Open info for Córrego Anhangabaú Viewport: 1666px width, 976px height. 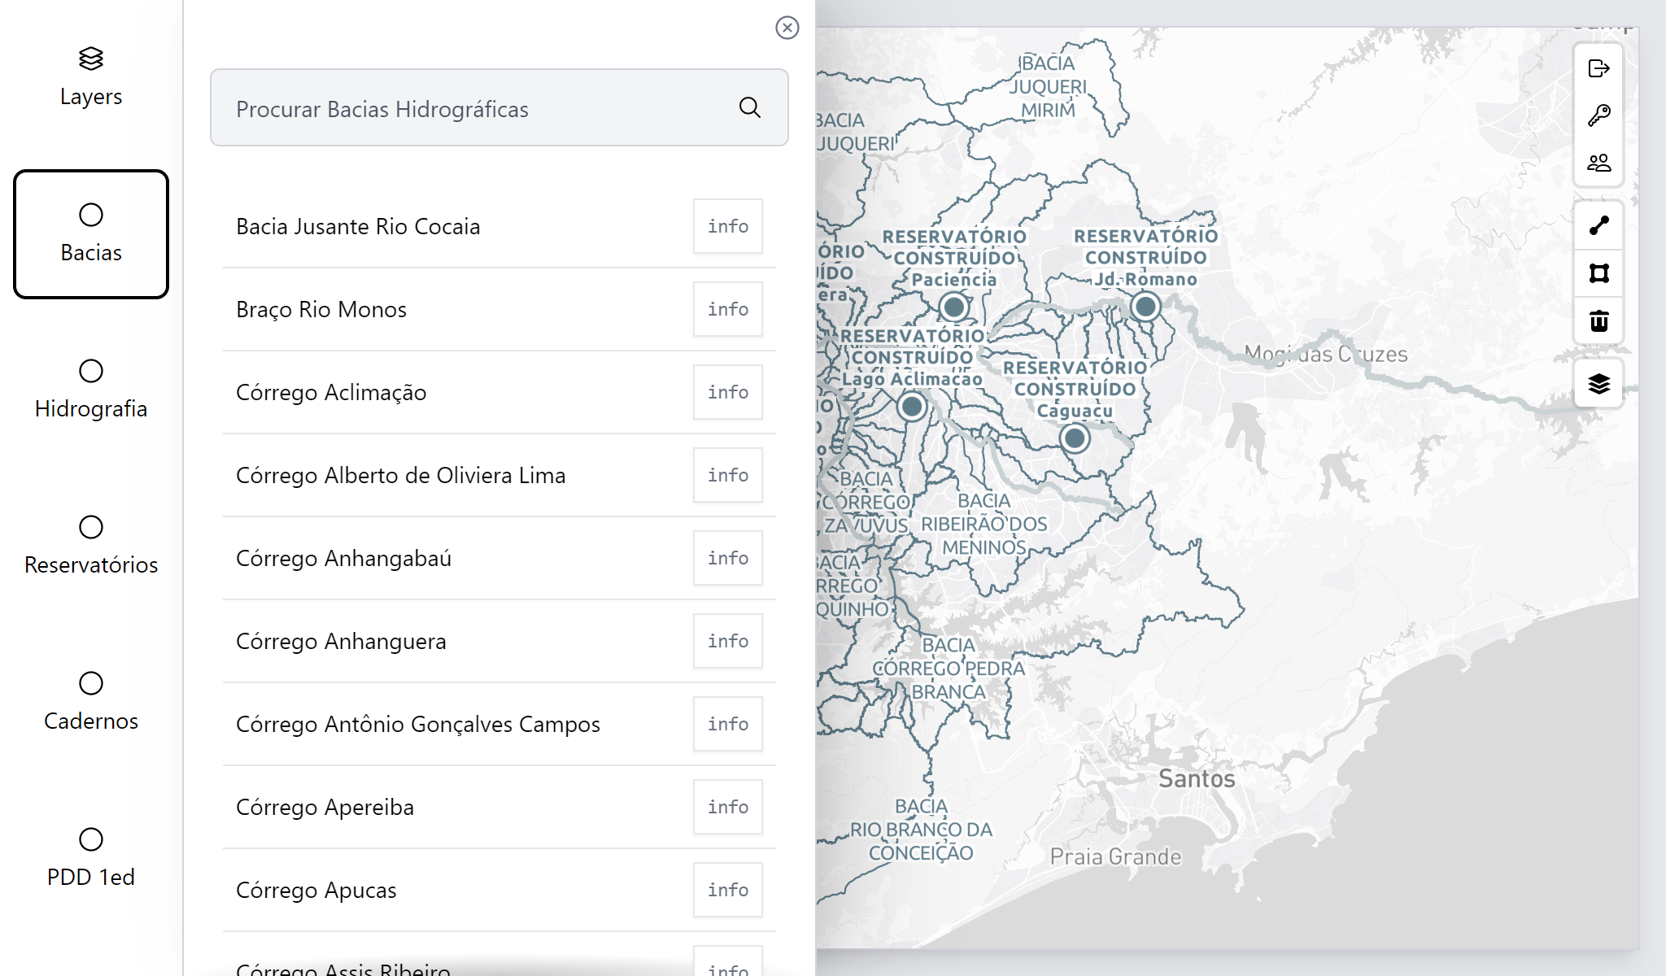tap(728, 558)
